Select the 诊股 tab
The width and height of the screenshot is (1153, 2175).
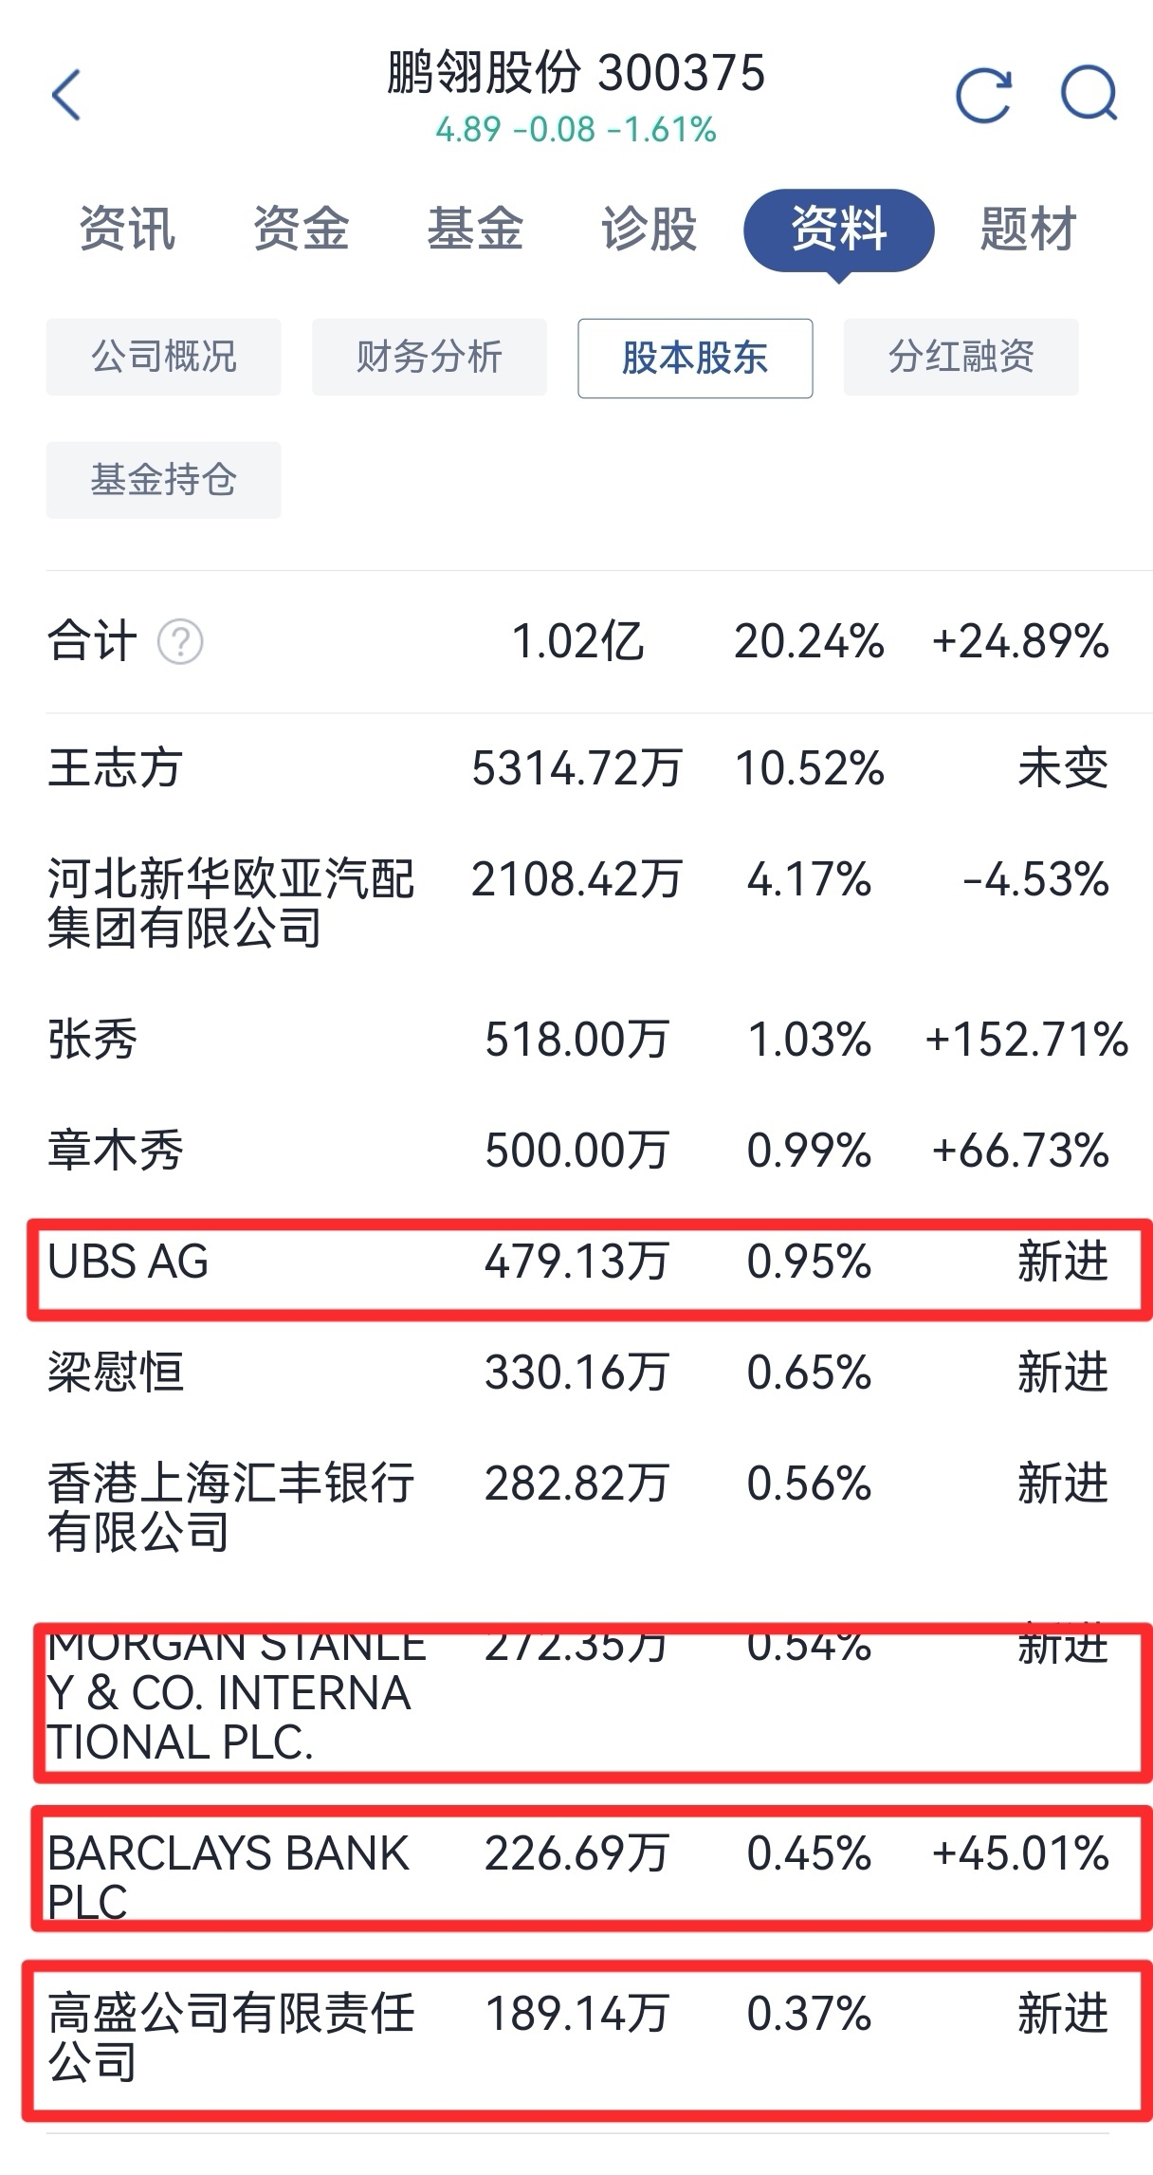[650, 230]
